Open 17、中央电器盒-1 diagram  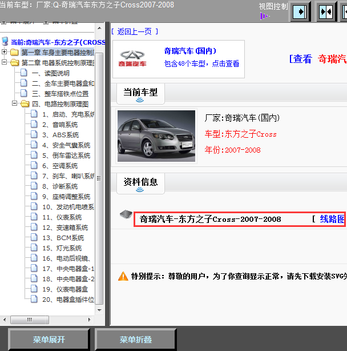[x=68, y=269]
